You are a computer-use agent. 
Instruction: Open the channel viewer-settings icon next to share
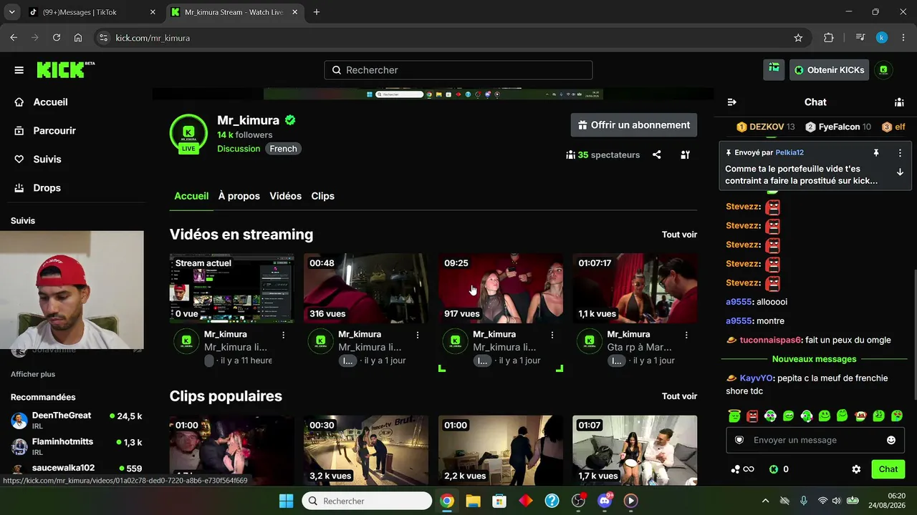click(685, 154)
